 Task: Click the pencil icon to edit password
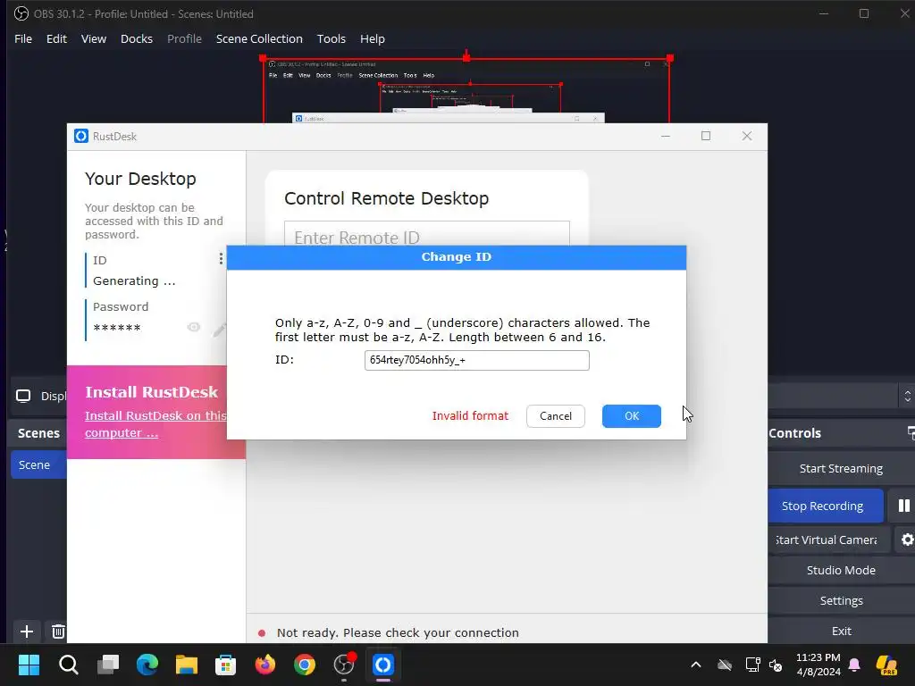(220, 330)
